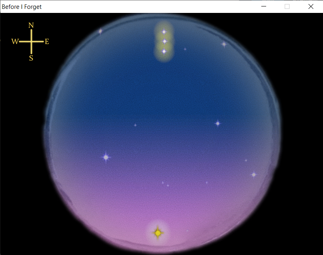Viewport: 323px width, 255px height.
Task: Click the tiny star left of center in blue sky
Action: click(135, 125)
